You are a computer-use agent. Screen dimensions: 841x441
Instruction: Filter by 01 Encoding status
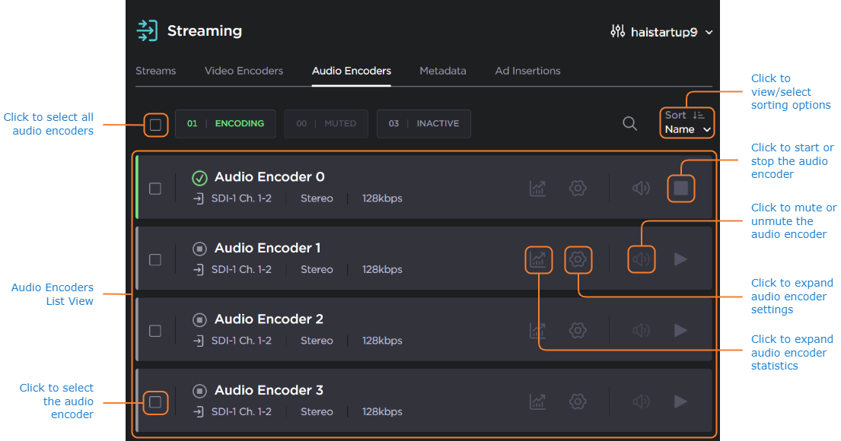(x=225, y=124)
